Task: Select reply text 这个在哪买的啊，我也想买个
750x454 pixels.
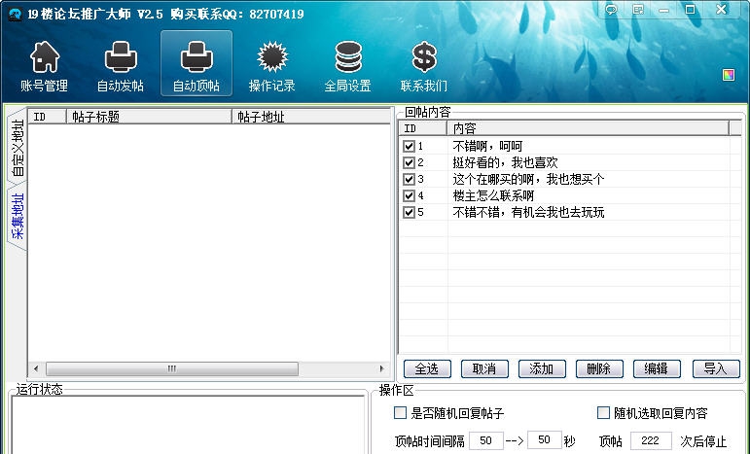Action: click(528, 179)
